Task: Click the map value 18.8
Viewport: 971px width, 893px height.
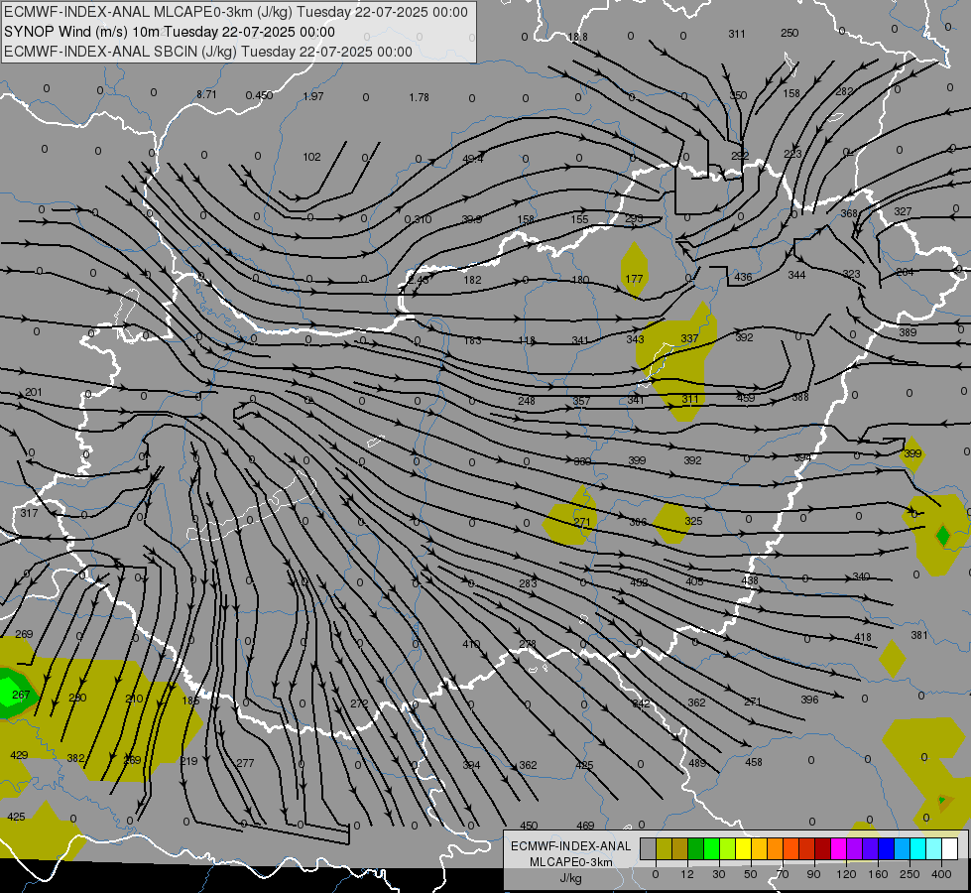Action: coord(577,37)
